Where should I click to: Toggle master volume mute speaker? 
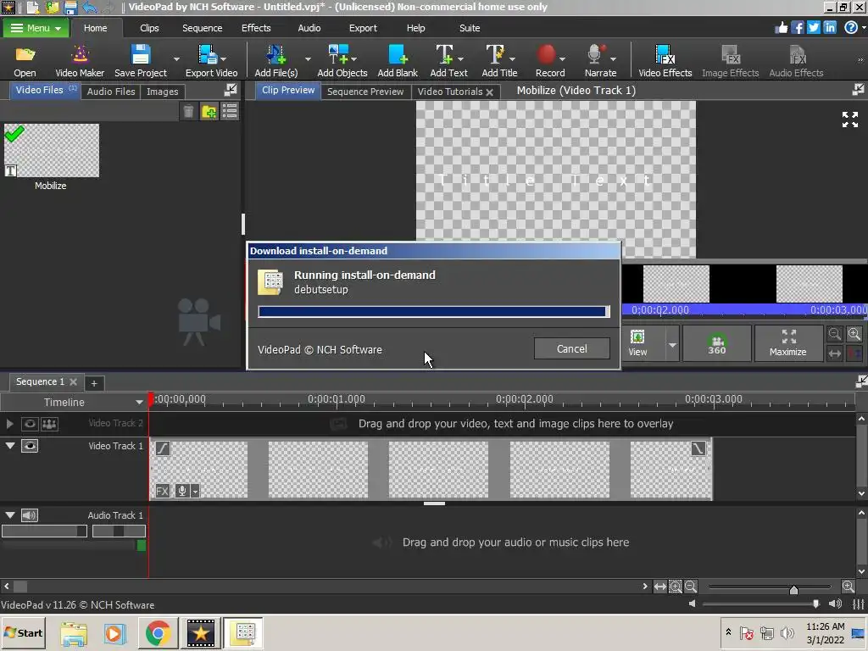pyautogui.click(x=835, y=604)
